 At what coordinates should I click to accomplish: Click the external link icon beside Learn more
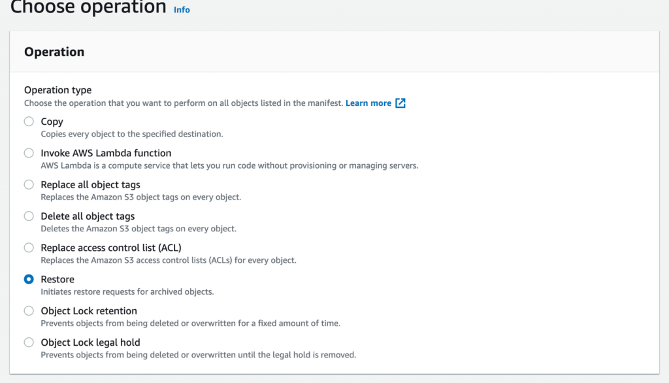pyautogui.click(x=400, y=103)
